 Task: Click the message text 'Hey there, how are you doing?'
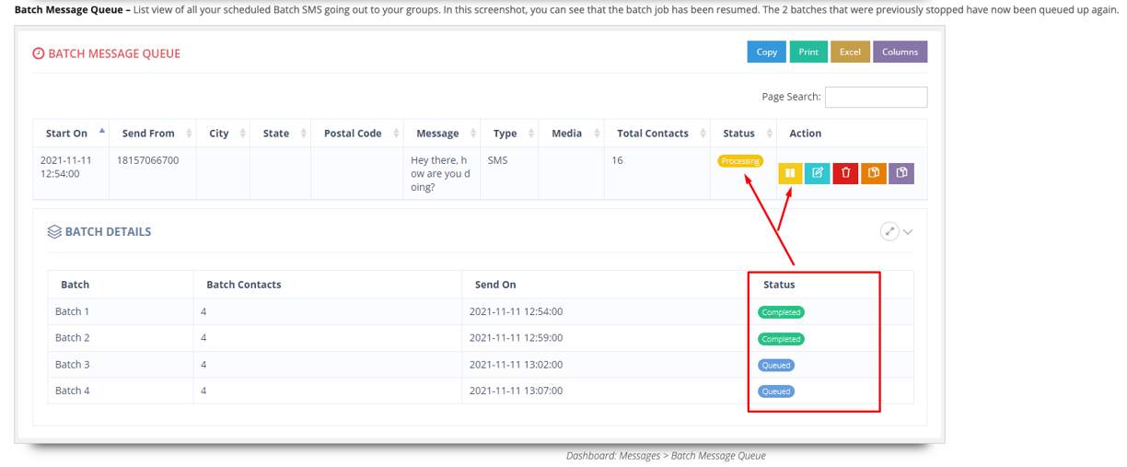tap(441, 173)
